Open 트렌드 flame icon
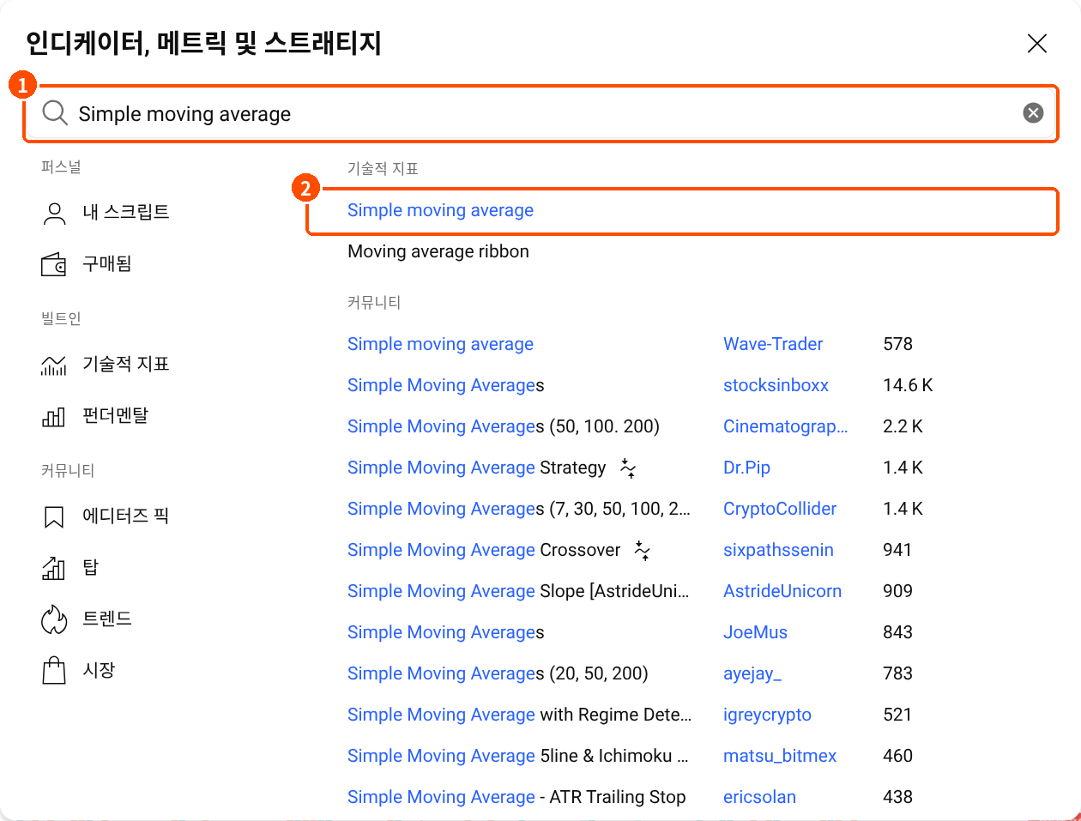Image resolution: width=1081 pixels, height=821 pixels. 54,619
